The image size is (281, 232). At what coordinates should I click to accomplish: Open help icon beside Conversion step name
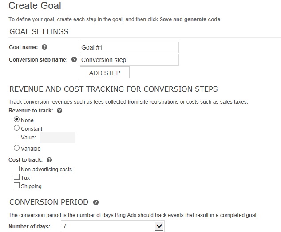pos(74,59)
